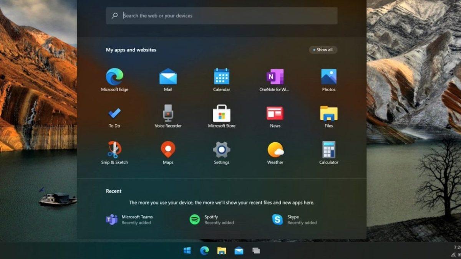Open the Weather app
The height and width of the screenshot is (259, 461).
[x=275, y=150]
